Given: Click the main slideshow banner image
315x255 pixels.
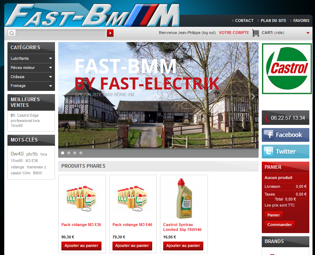Looking at the screenshot, I should [158, 95].
